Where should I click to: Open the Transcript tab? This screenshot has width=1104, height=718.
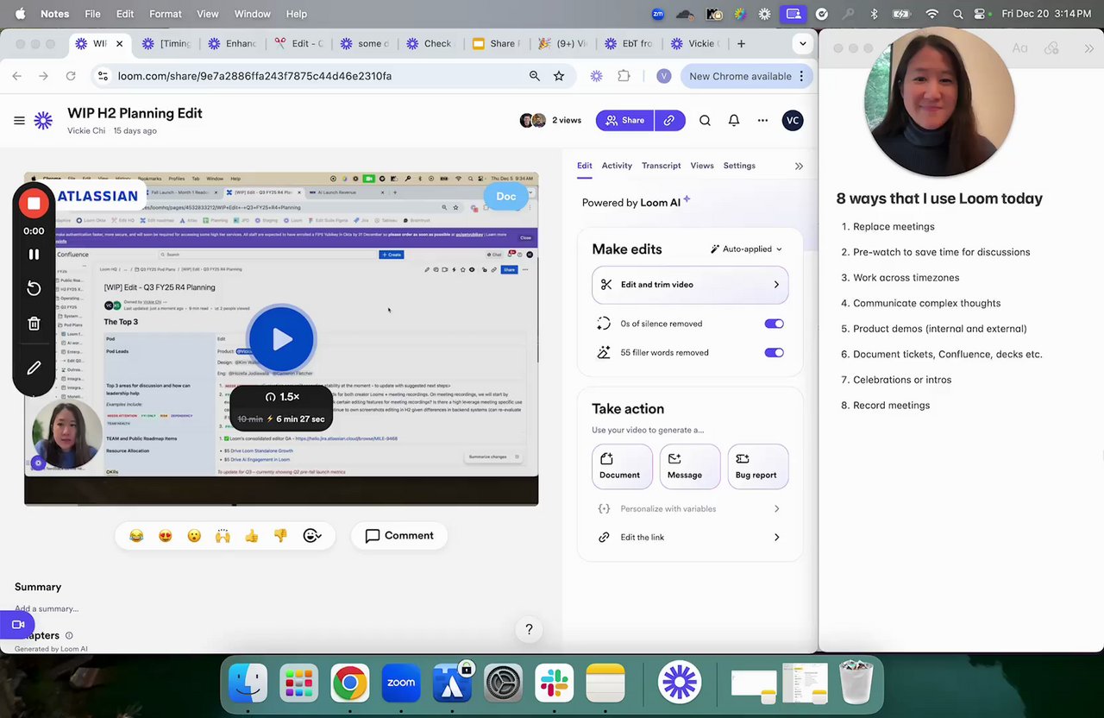pos(662,166)
